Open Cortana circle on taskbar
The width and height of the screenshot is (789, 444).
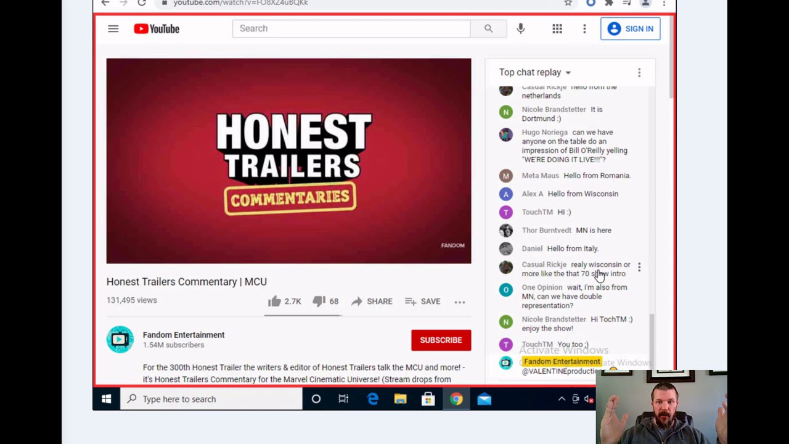[316, 399]
